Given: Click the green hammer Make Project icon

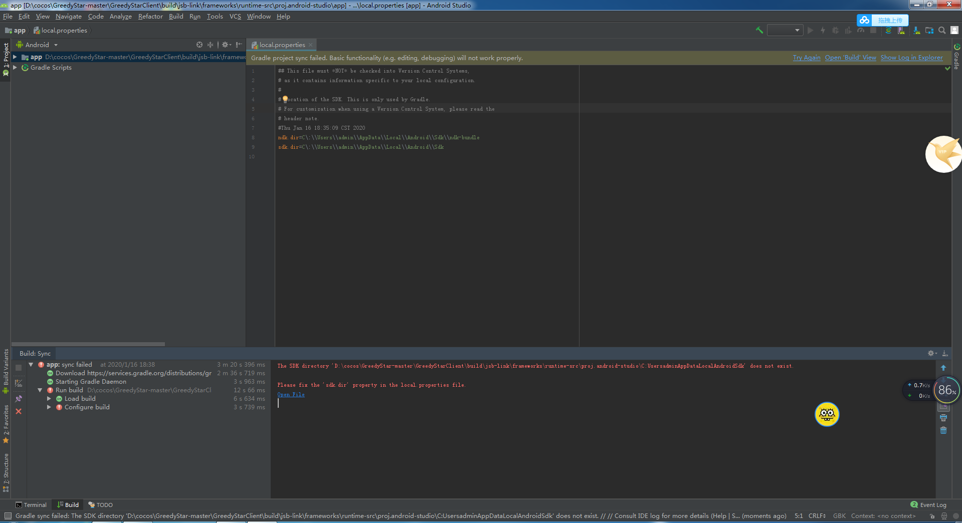Looking at the screenshot, I should (759, 31).
